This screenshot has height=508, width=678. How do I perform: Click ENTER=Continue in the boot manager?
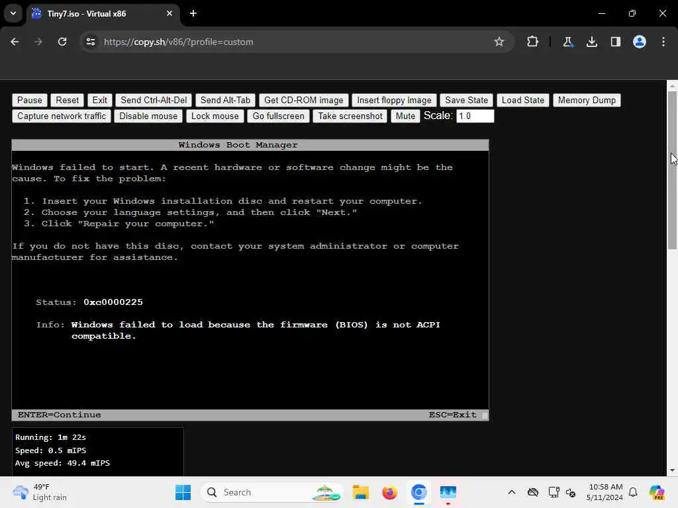pyautogui.click(x=59, y=415)
